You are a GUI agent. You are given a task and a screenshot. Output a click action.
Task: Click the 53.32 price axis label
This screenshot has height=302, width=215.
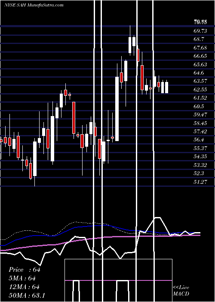[x=200, y=165]
